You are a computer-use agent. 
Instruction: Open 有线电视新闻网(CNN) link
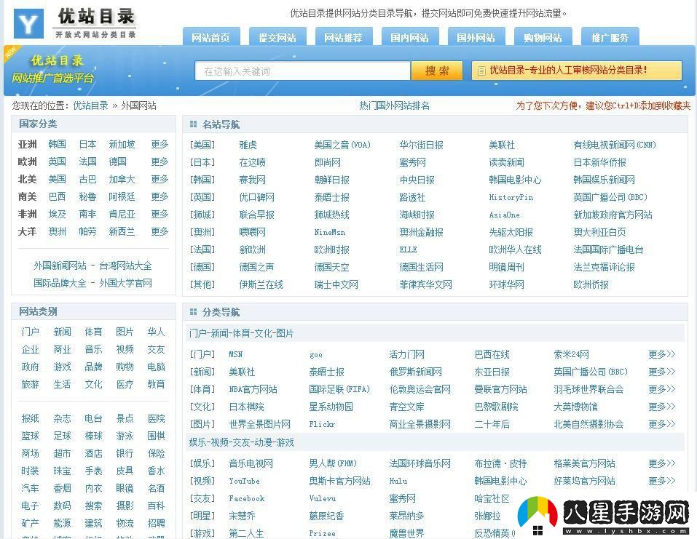[615, 145]
